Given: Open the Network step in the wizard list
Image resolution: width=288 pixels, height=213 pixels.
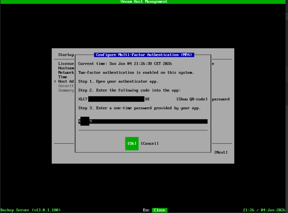Looking at the screenshot, I should (x=66, y=73).
